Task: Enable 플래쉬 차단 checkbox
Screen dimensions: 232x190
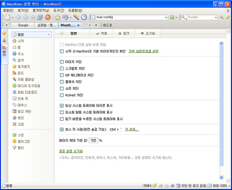Action: click(62, 82)
